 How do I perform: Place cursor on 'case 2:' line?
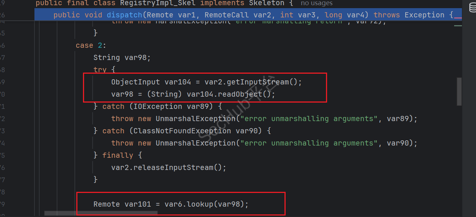pyautogui.click(x=91, y=45)
